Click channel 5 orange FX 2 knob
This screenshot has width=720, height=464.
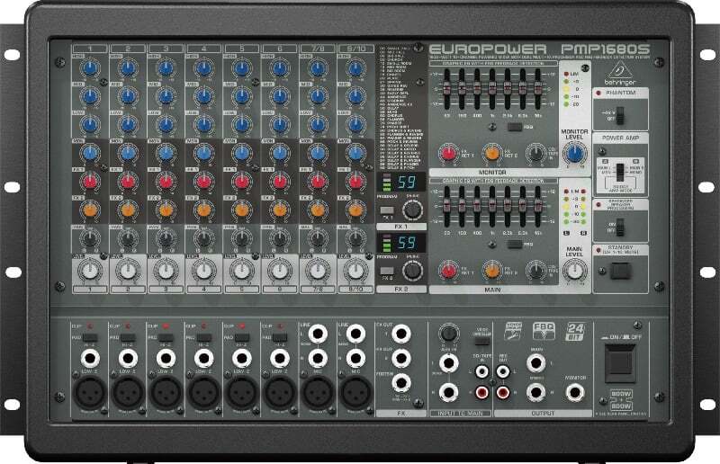(x=241, y=210)
